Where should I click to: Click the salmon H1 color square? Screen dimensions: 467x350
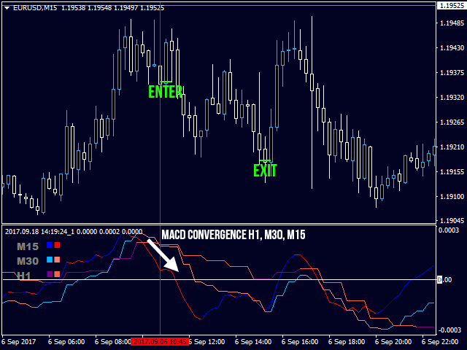(x=57, y=275)
